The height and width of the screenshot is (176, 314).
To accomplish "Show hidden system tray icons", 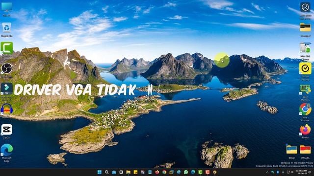I will pyautogui.click(x=267, y=172).
